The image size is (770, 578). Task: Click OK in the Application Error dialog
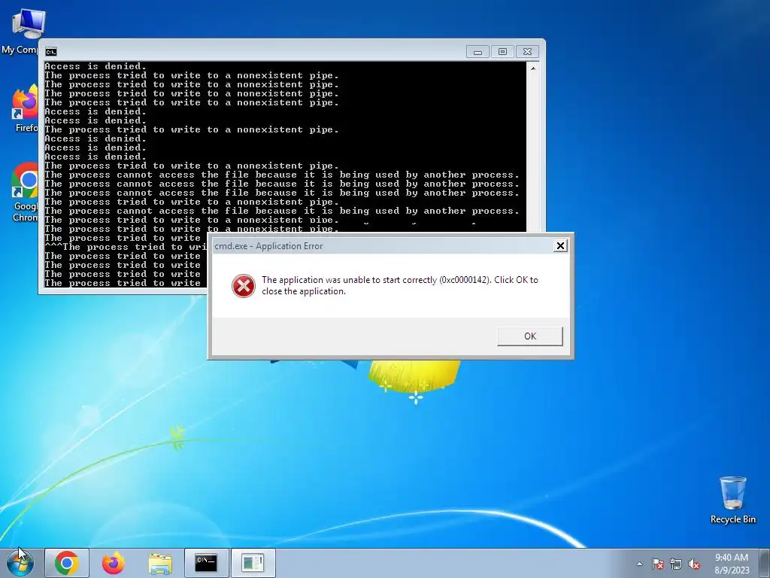[x=530, y=336]
